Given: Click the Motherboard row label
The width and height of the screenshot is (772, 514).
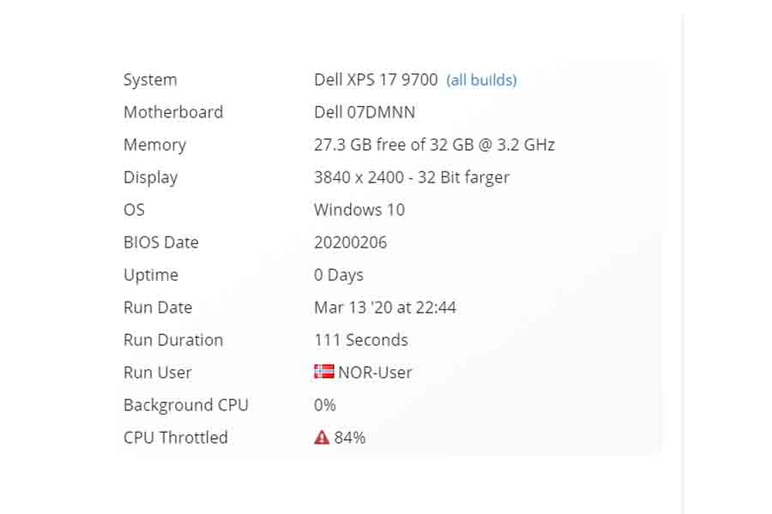Looking at the screenshot, I should point(173,112).
